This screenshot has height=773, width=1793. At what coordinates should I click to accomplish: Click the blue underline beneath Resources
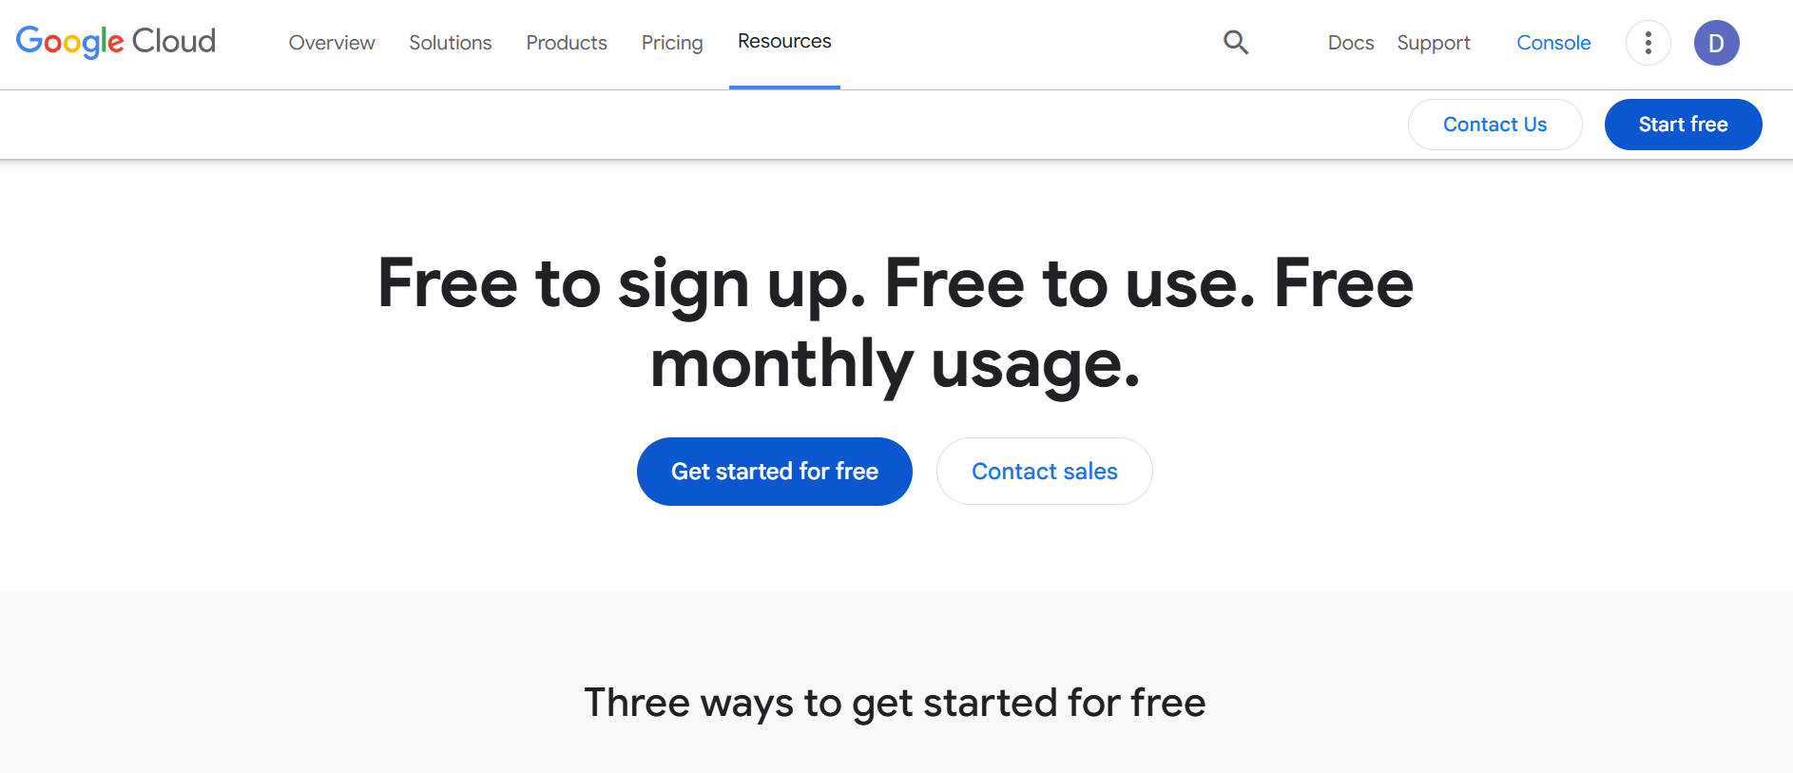pyautogui.click(x=783, y=87)
